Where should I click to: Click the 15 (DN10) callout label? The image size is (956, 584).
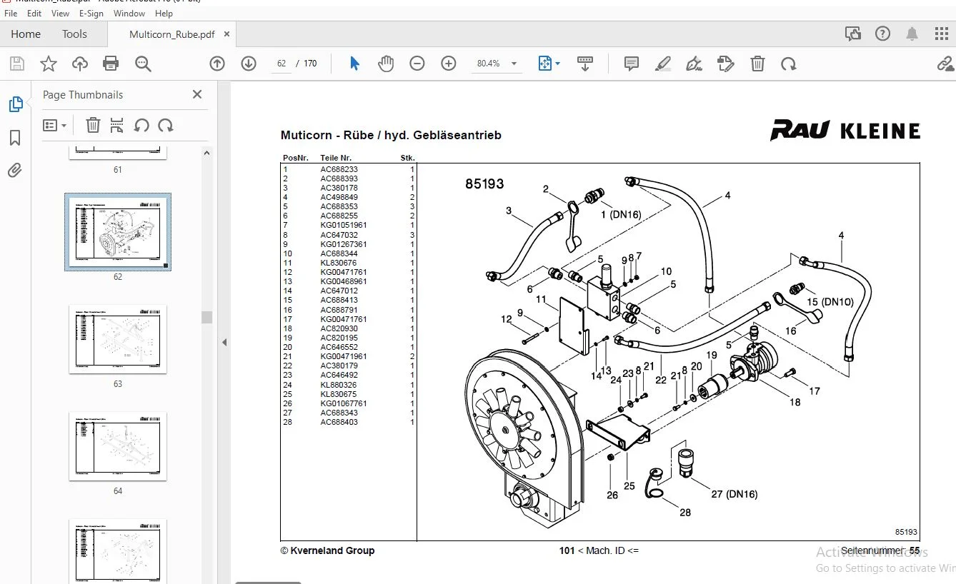coord(830,302)
